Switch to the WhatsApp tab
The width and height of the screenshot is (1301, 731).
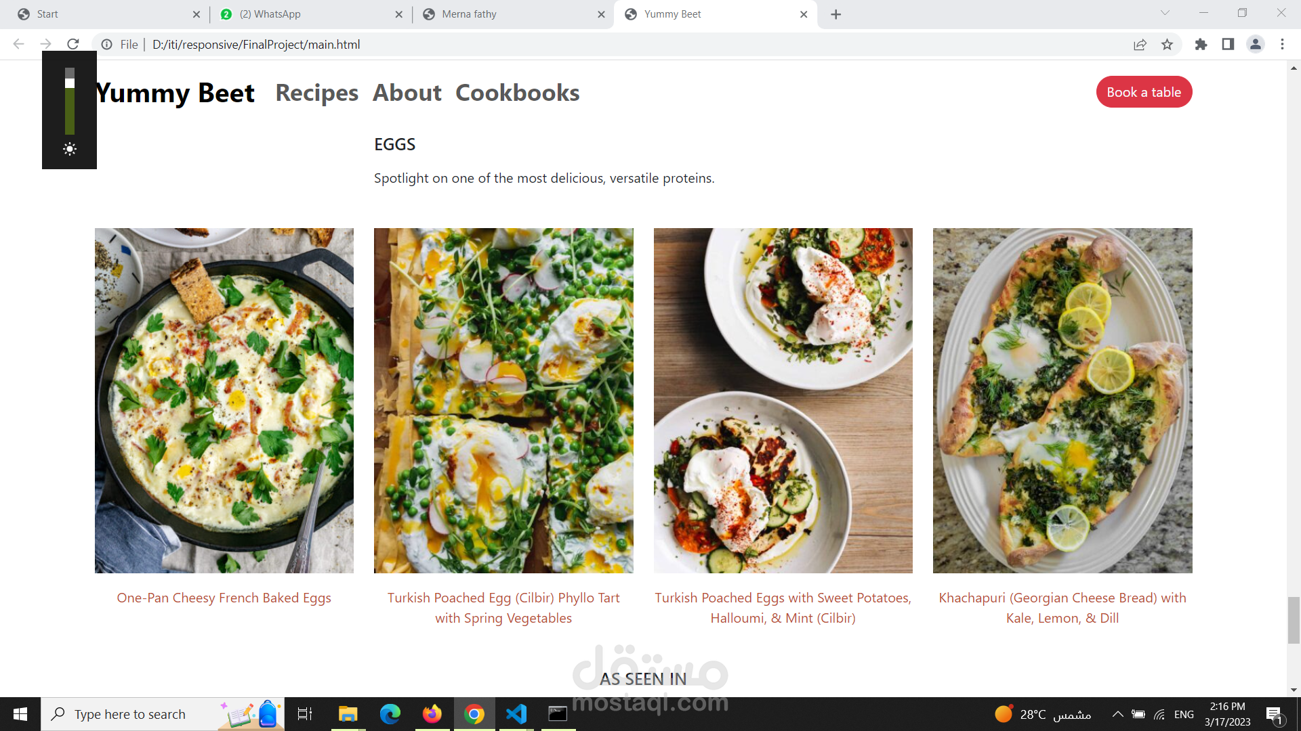[309, 14]
